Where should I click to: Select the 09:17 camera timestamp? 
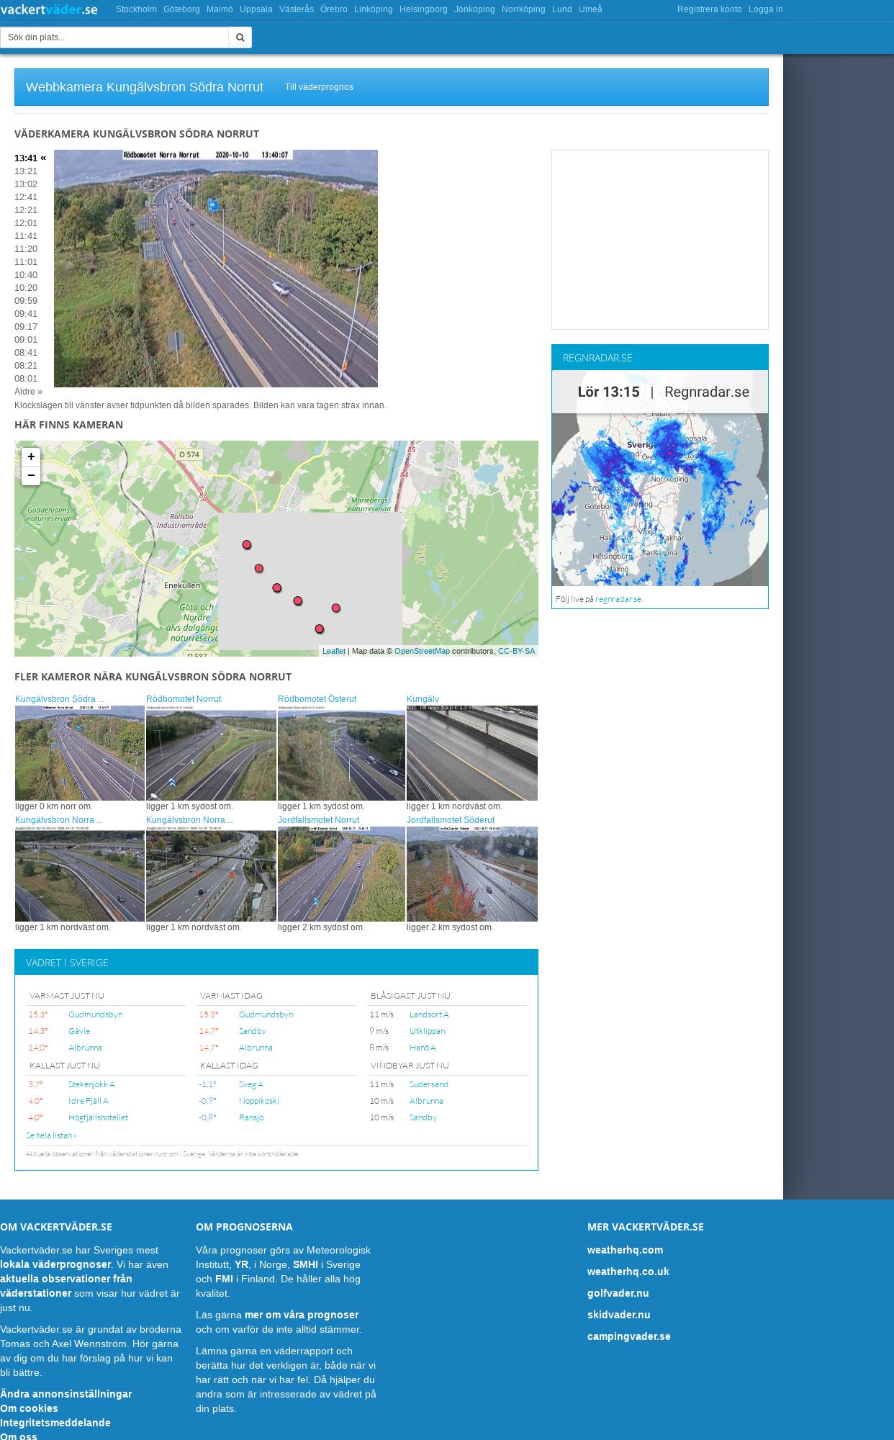pos(26,327)
